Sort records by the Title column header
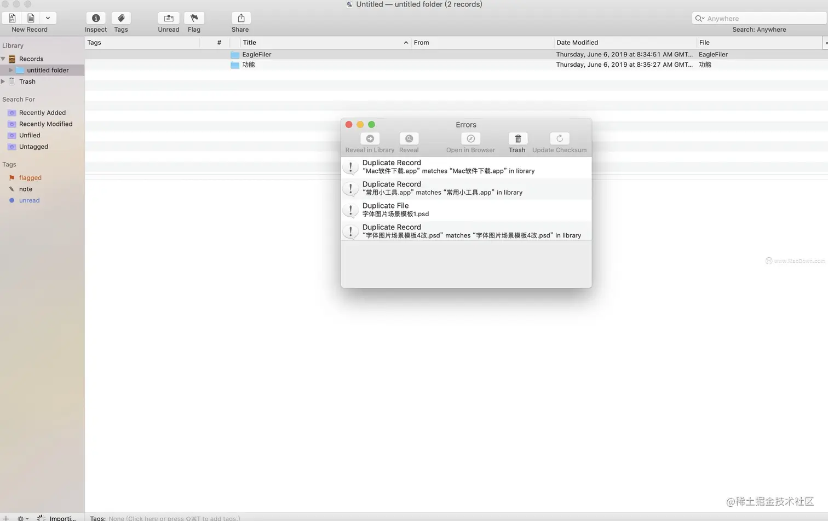The height and width of the screenshot is (521, 828). [325, 43]
